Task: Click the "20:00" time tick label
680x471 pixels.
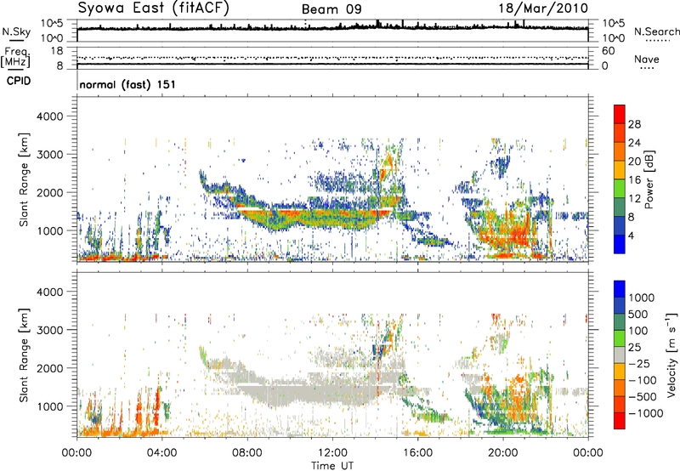Action: pyautogui.click(x=502, y=453)
